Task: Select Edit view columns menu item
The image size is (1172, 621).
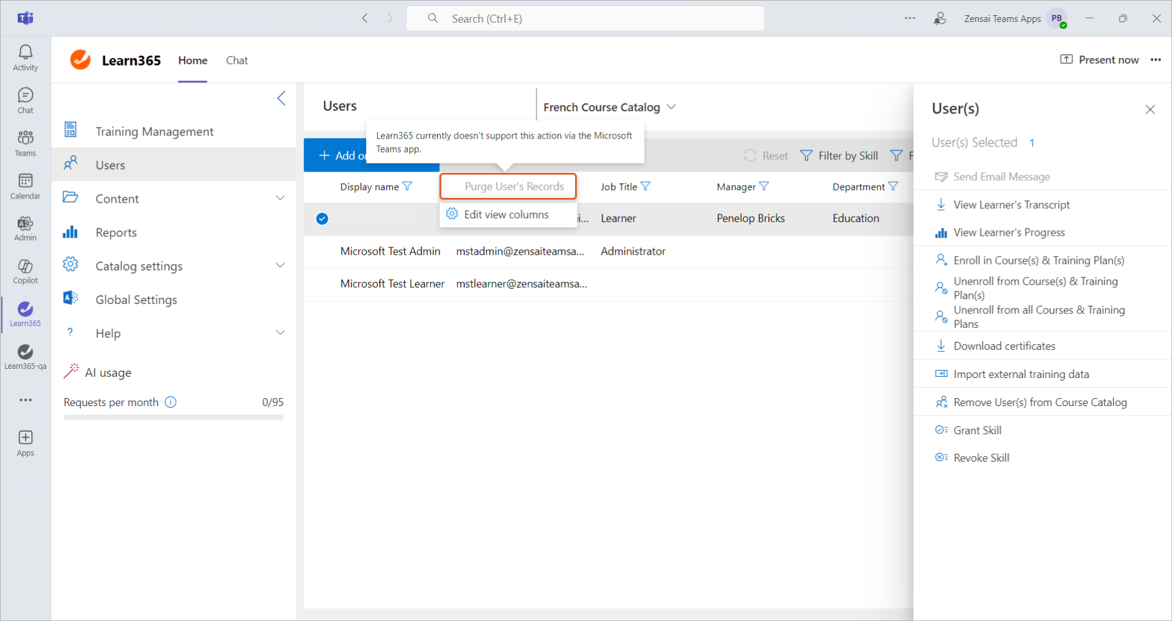Action: pos(506,214)
